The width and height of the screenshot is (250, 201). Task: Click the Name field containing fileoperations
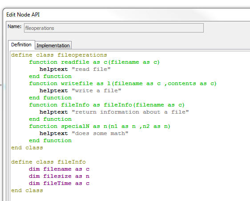pyautogui.click(x=114, y=28)
